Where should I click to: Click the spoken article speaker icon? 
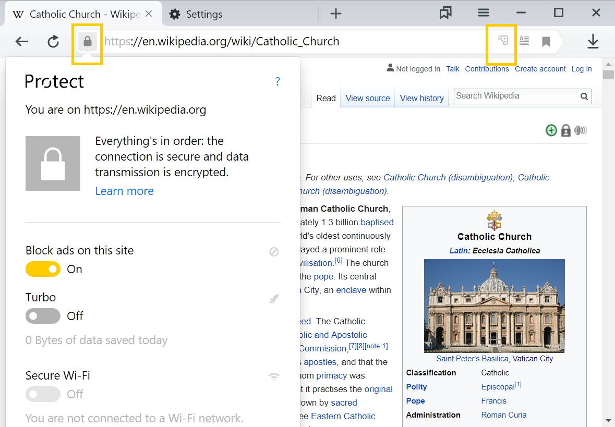click(x=581, y=130)
